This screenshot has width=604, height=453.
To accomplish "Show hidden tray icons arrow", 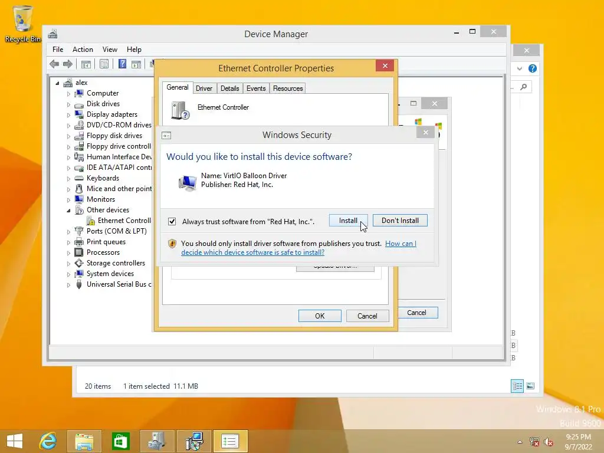I will click(x=520, y=442).
